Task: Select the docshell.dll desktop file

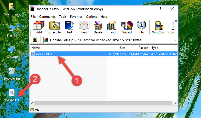Action: pyautogui.click(x=12, y=95)
